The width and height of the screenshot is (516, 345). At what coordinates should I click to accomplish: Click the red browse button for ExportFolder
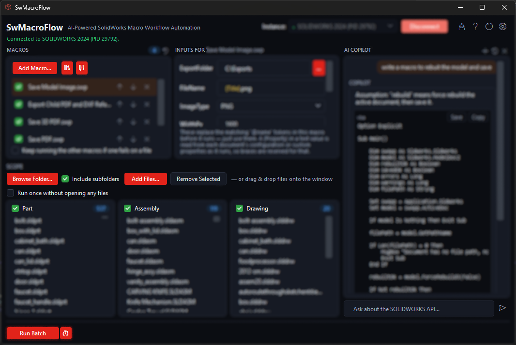pos(319,68)
